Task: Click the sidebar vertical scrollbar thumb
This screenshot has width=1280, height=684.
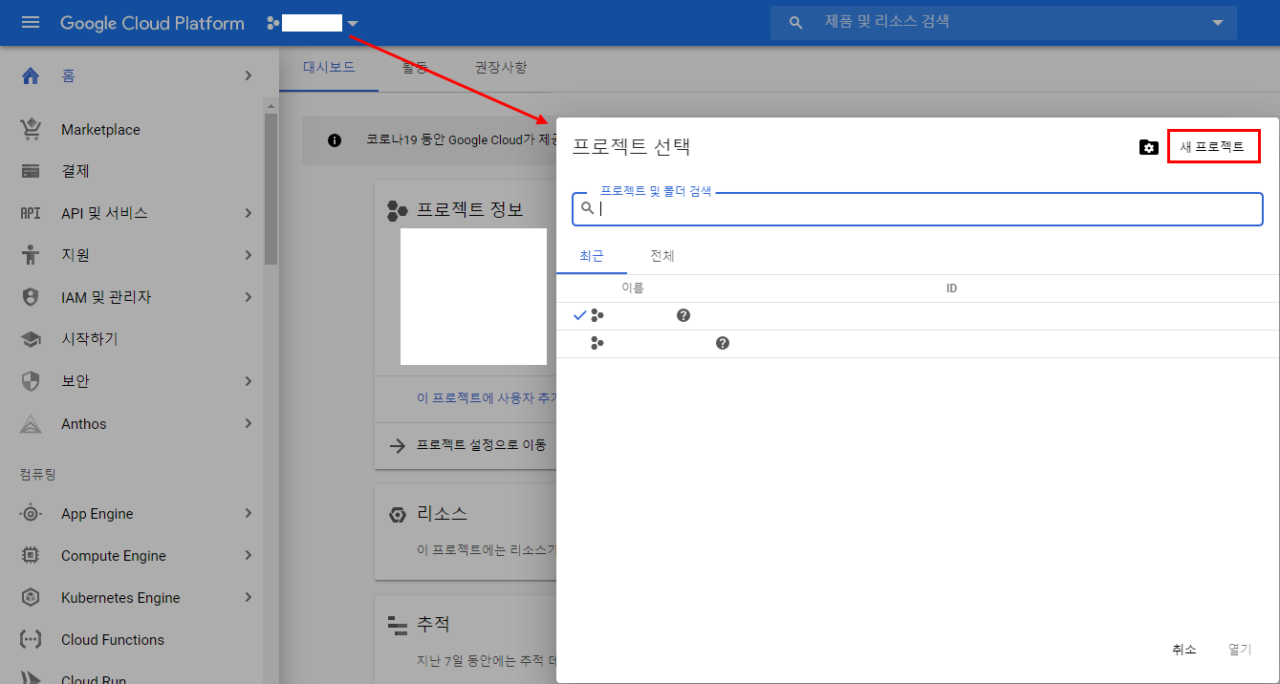Action: (x=271, y=188)
